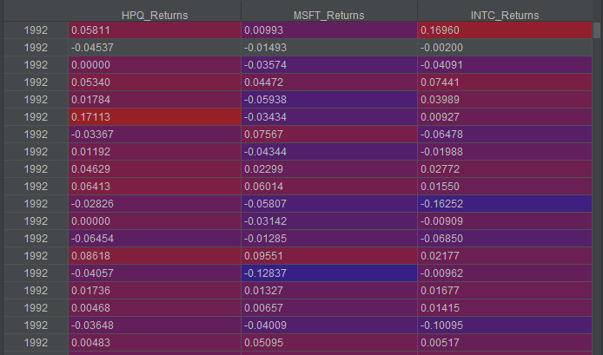Select MSFT cell 0.02299
The image size is (603, 355).
329,169
